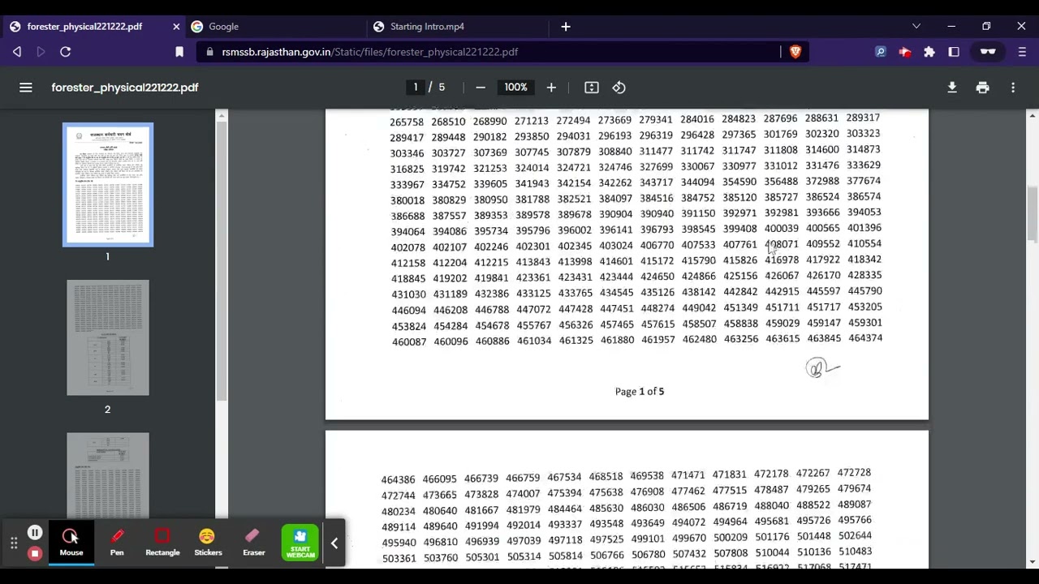Bookmark this page via bookmark icon
The image size is (1039, 584).
179,52
